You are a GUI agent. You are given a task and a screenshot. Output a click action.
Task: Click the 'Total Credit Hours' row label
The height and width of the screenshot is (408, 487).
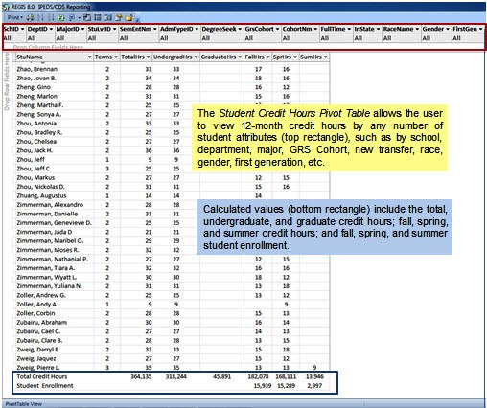42,376
